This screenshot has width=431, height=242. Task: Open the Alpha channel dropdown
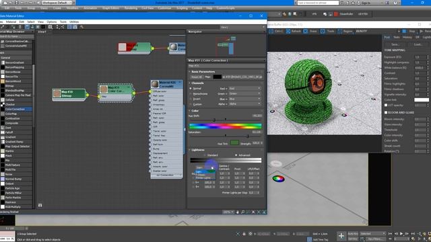[244, 104]
